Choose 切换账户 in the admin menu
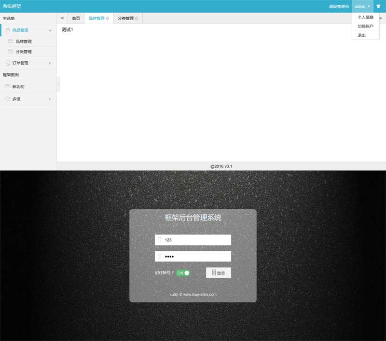386x341 pixels. [365, 26]
